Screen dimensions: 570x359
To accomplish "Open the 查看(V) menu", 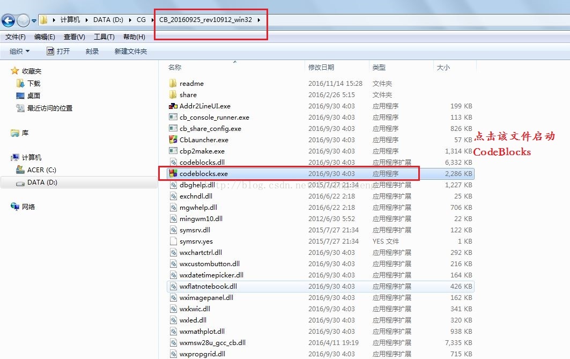I will click(74, 36).
